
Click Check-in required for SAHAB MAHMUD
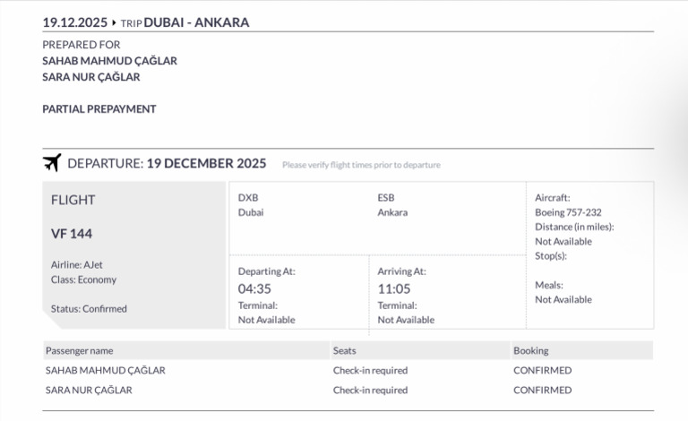click(x=370, y=371)
